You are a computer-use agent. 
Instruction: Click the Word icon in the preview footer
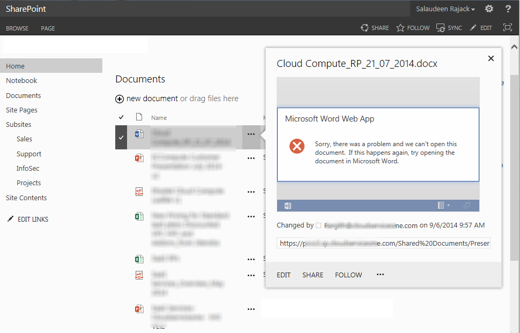click(288, 206)
